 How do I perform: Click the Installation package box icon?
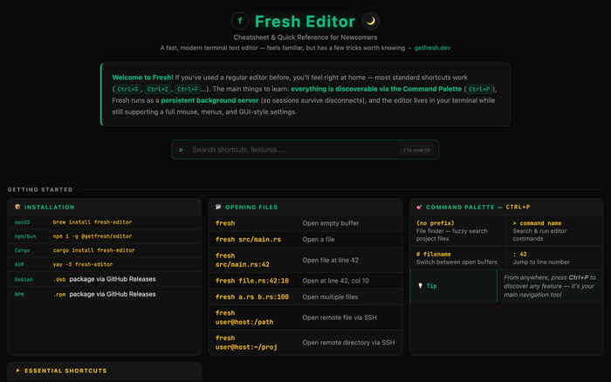pyautogui.click(x=17, y=207)
